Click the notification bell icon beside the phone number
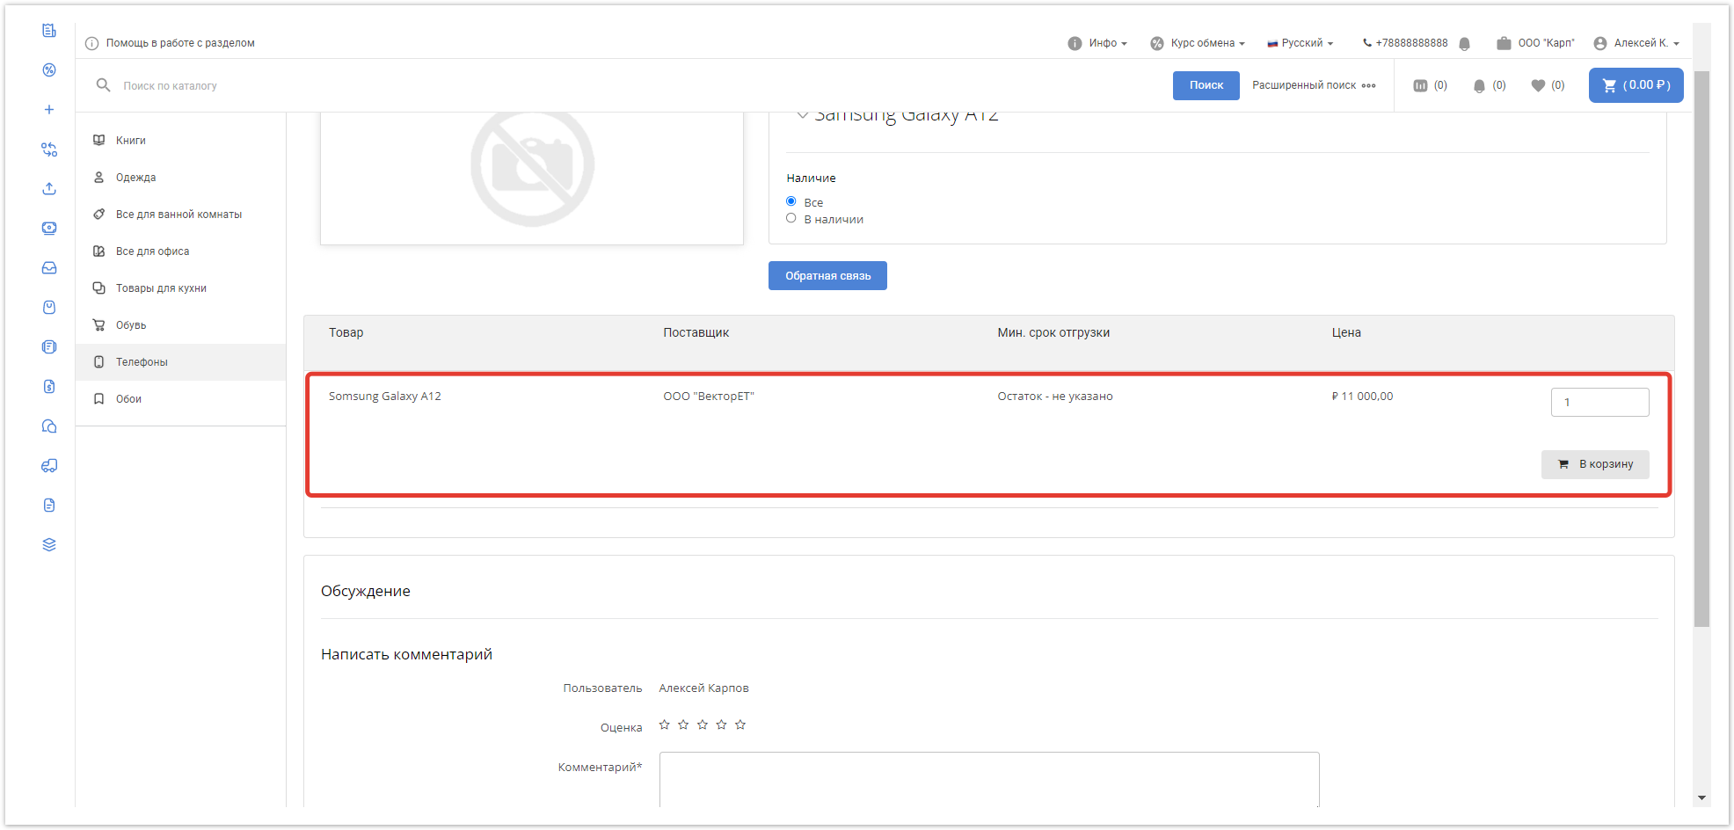The image size is (1734, 830). 1464,44
